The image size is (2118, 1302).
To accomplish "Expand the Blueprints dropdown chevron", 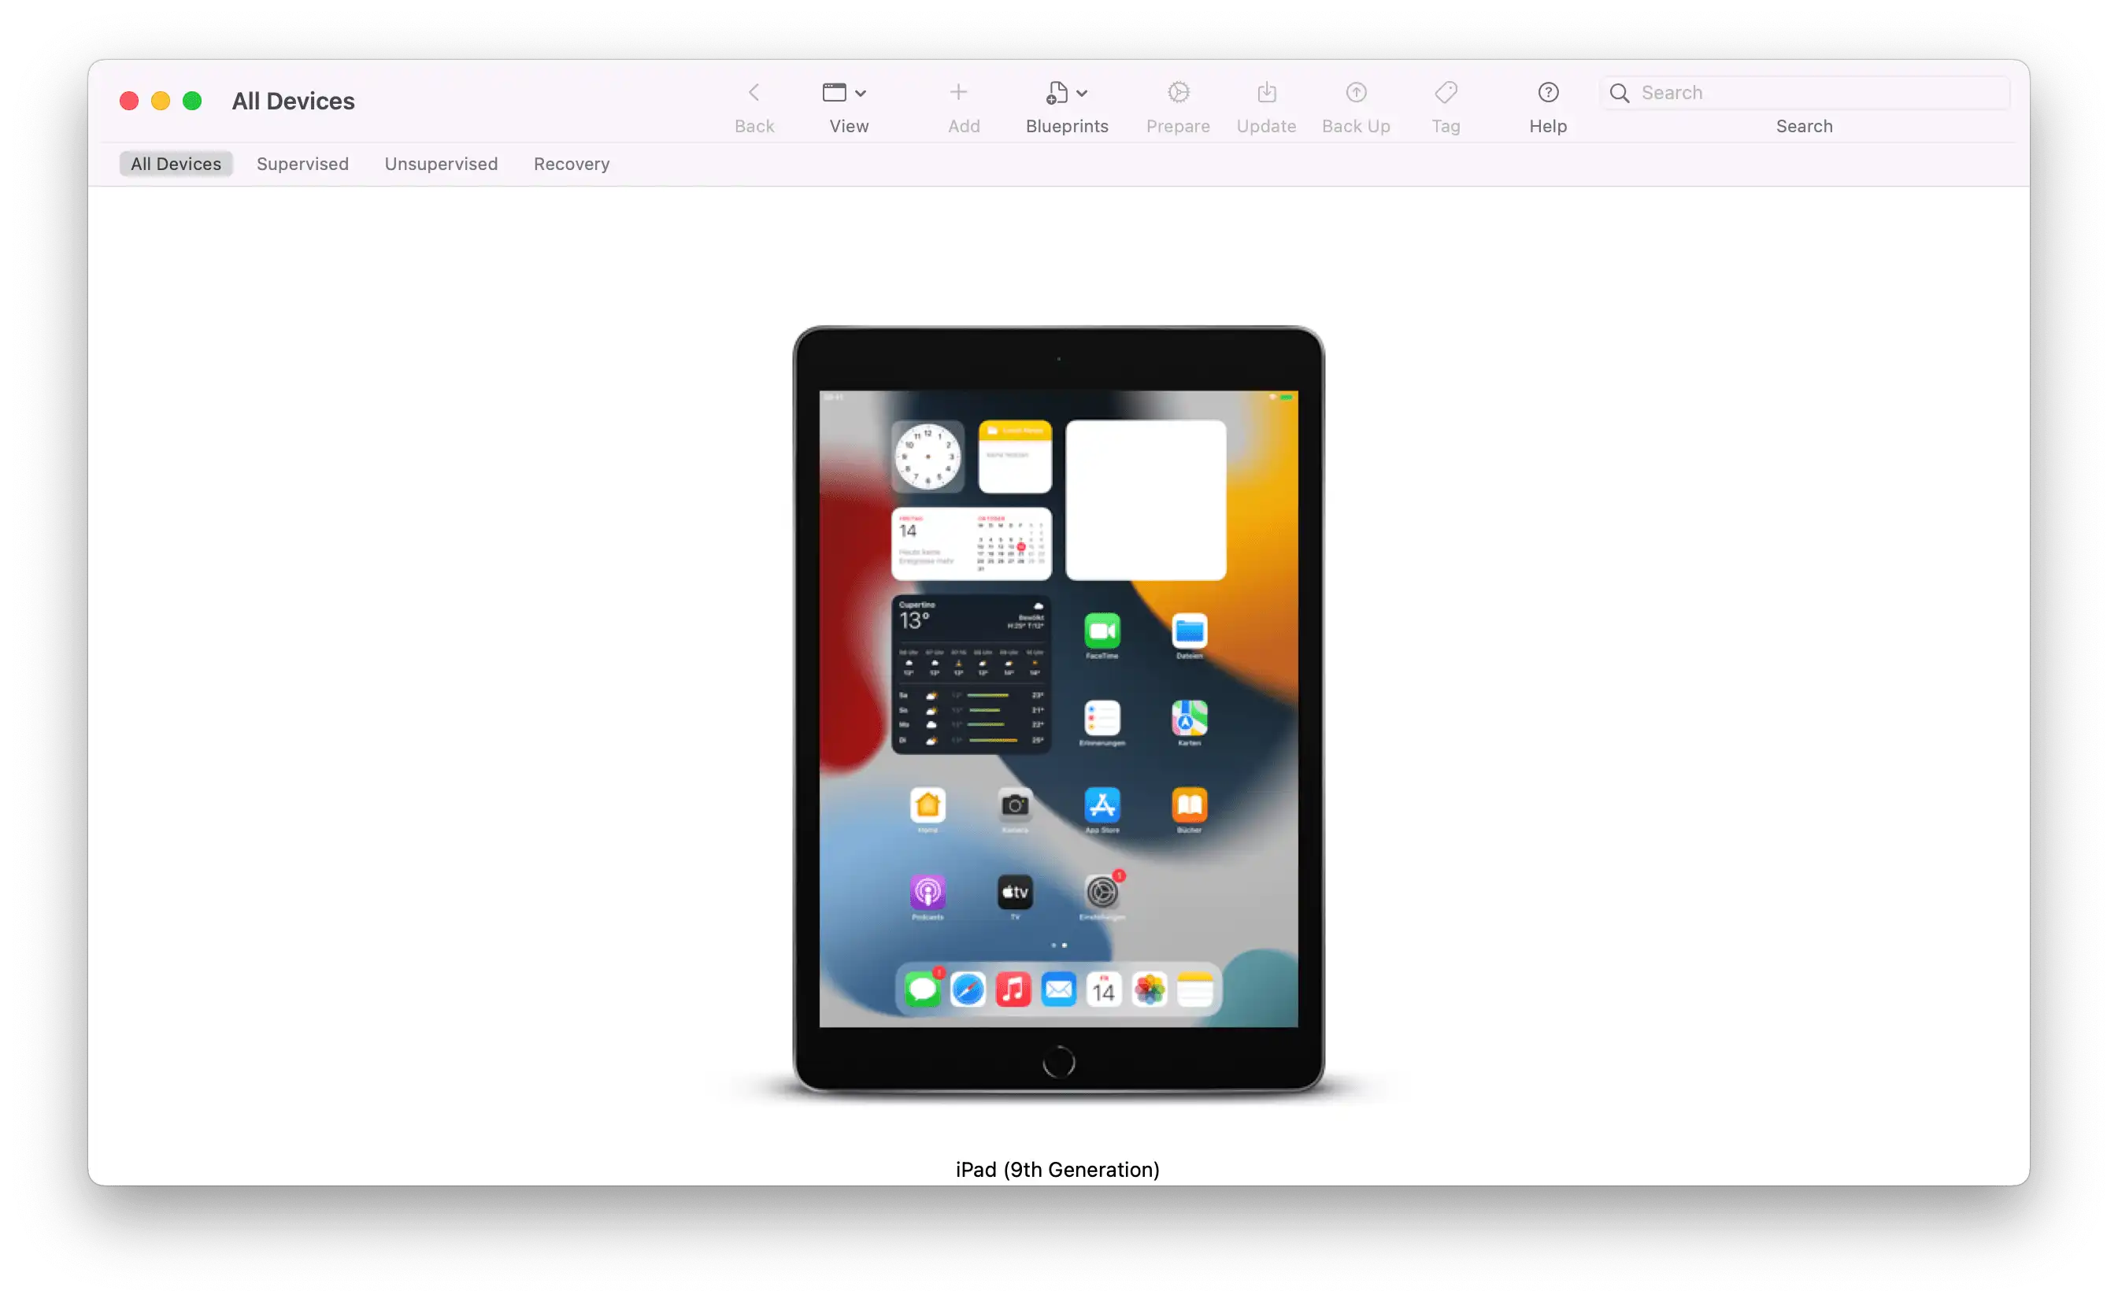I will 1082,93.
